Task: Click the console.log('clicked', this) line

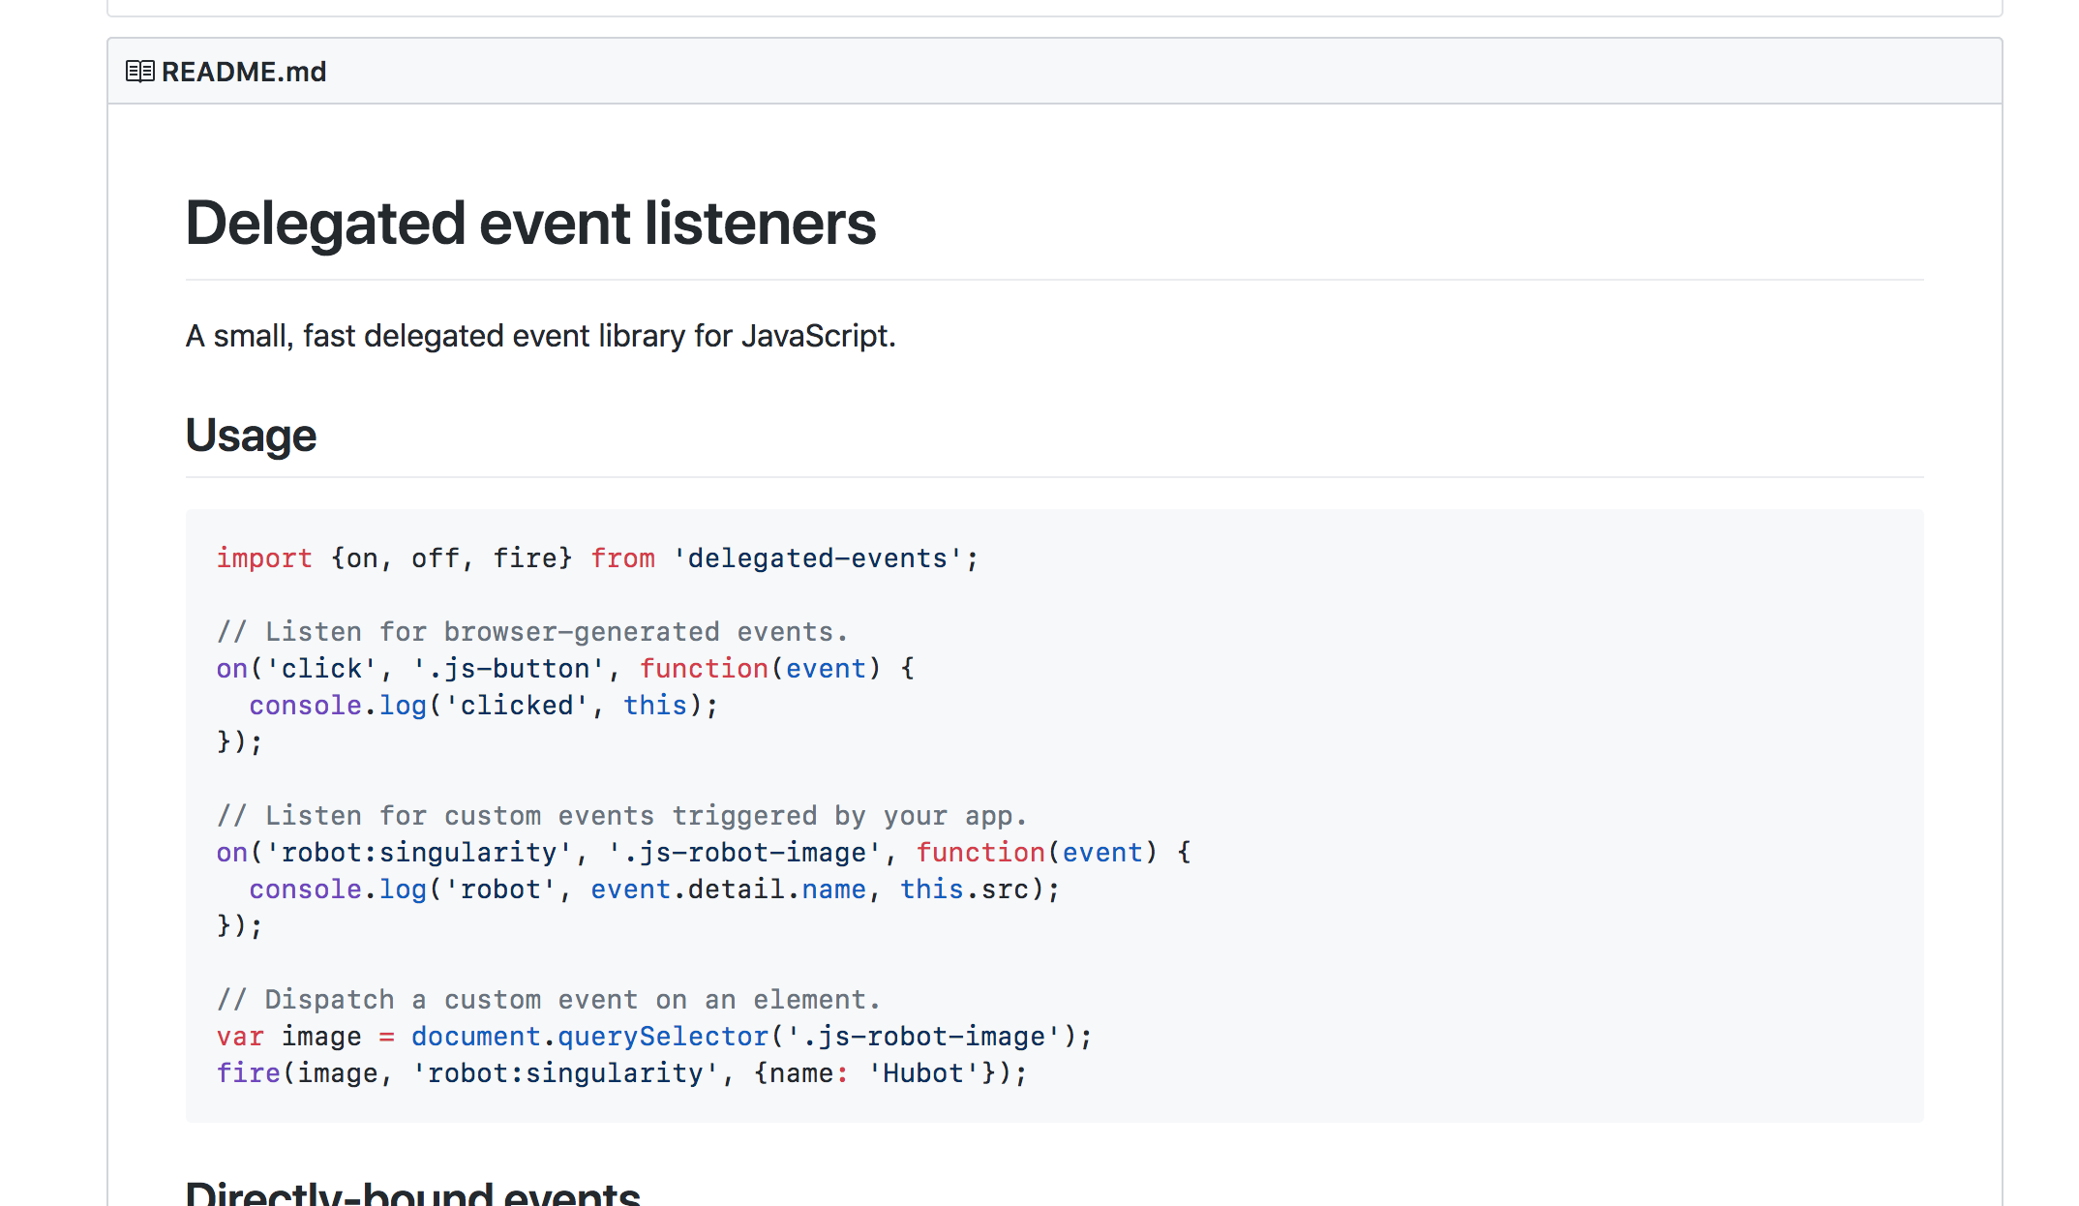Action: [x=482, y=706]
